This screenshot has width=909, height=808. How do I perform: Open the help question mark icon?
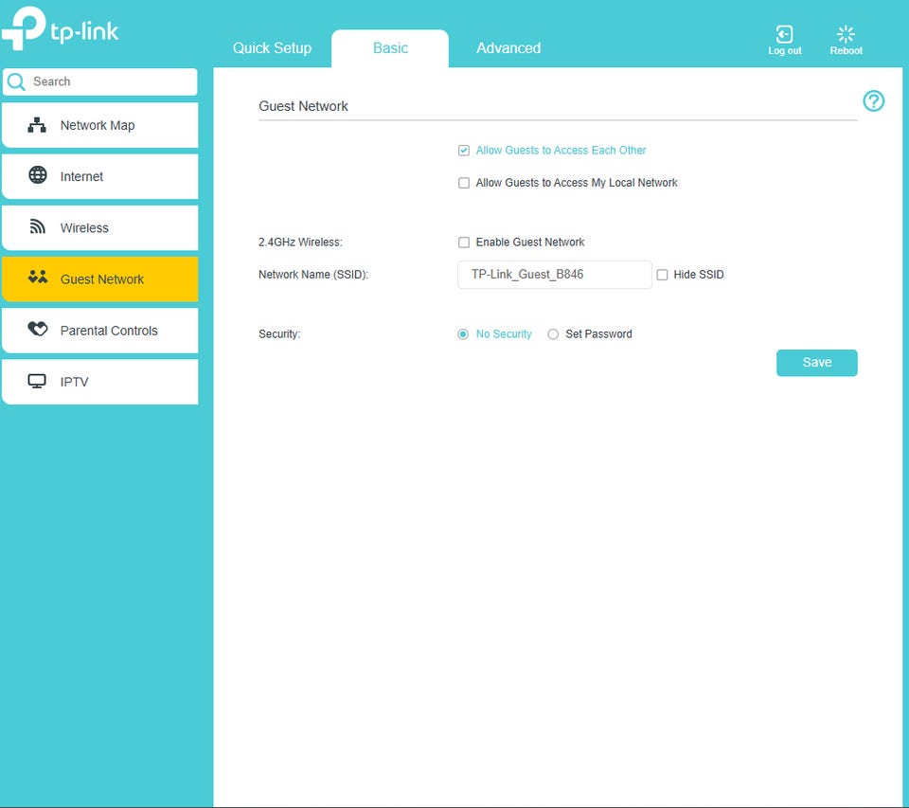click(873, 101)
